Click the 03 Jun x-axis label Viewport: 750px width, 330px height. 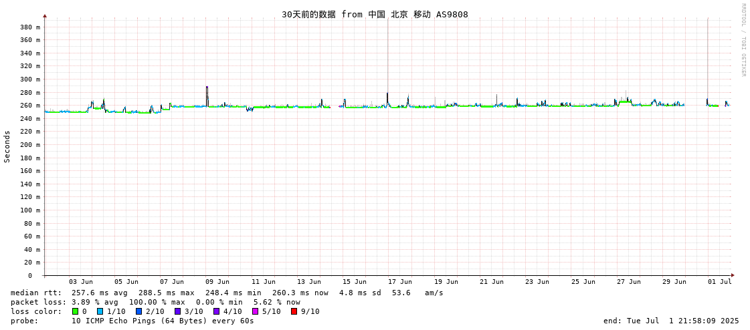[x=81, y=282]
